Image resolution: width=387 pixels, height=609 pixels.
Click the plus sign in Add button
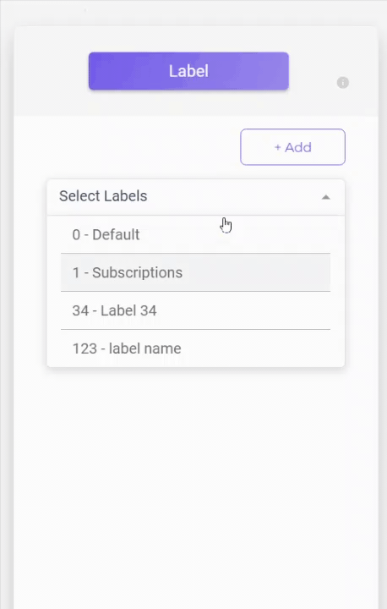click(277, 147)
